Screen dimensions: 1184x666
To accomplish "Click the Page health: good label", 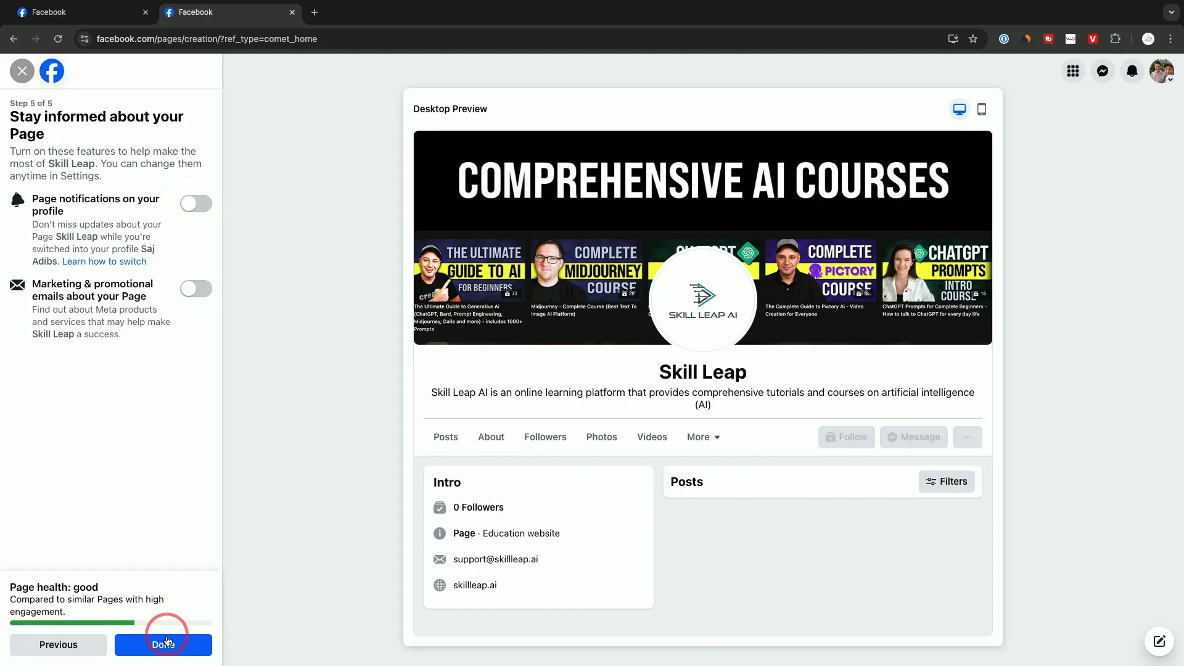I will pyautogui.click(x=54, y=587).
